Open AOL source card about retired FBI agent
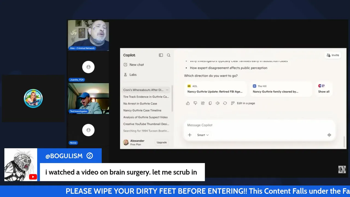350x197 pixels. 215,89
